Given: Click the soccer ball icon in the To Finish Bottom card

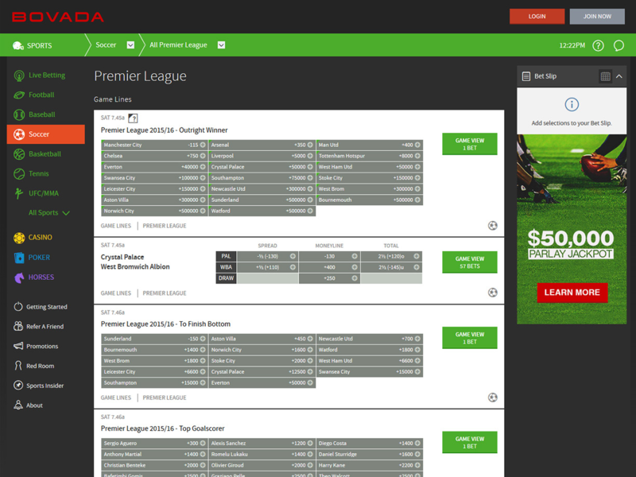Looking at the screenshot, I should (x=492, y=397).
